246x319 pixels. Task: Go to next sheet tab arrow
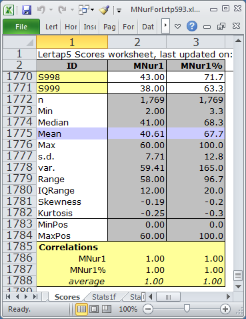click(26, 296)
